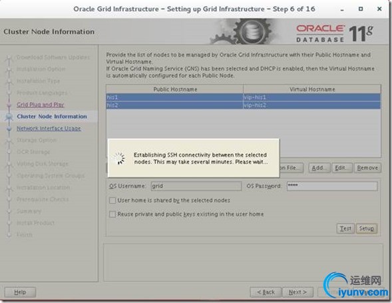Select the Installation Location step

click(43, 187)
